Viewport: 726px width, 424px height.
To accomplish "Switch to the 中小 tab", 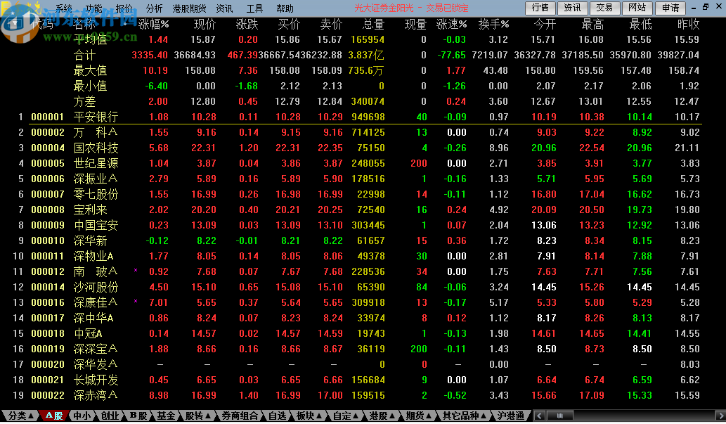I will [x=82, y=416].
